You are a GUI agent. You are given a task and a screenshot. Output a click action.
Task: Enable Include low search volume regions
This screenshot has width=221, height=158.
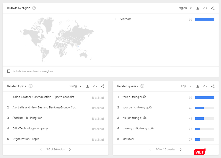point(9,71)
